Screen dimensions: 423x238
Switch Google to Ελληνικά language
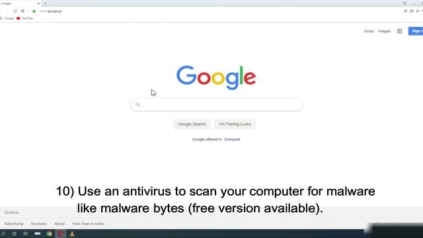[232, 139]
